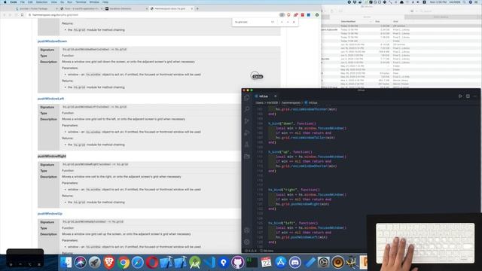Open Siri from the Dock

81,263
